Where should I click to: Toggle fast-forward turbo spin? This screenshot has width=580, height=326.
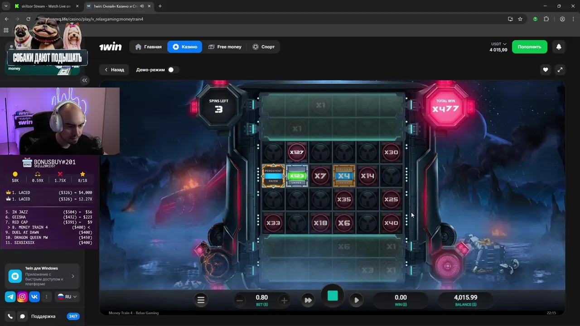(308, 300)
